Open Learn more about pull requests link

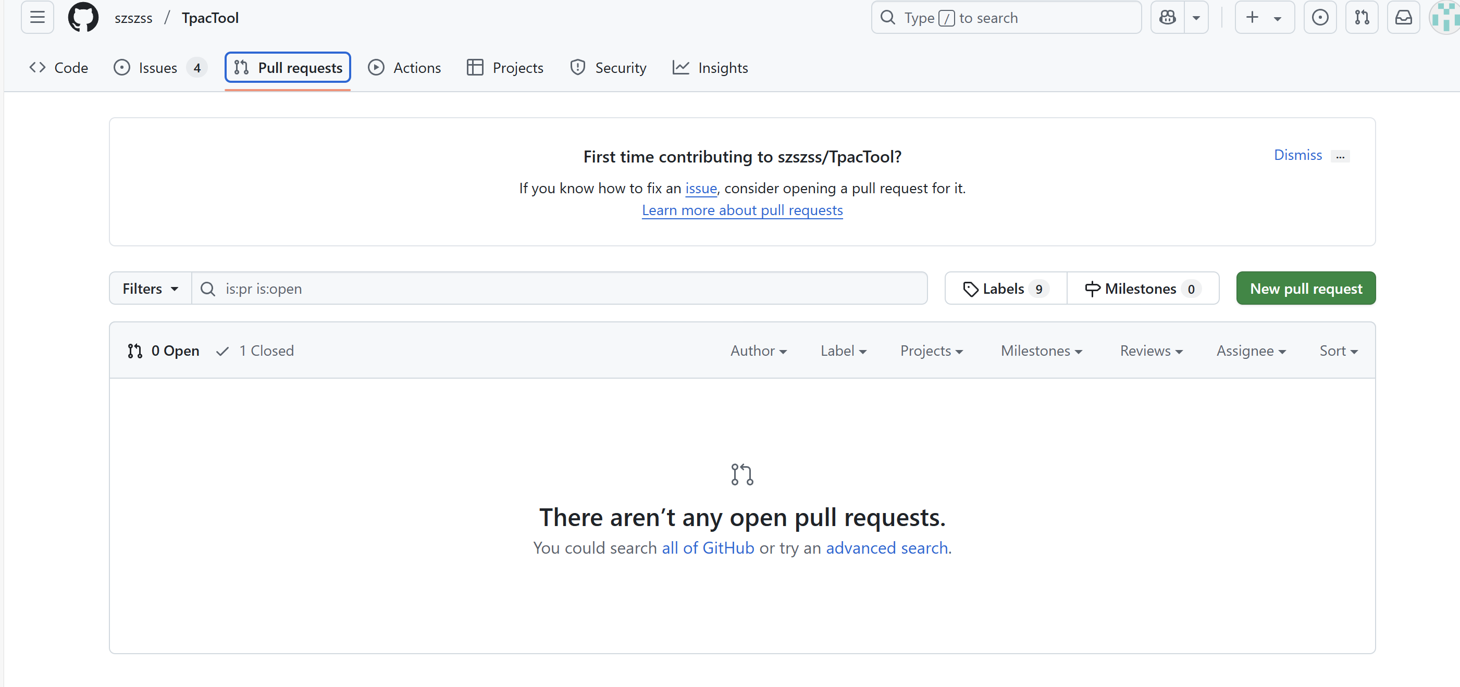(742, 210)
